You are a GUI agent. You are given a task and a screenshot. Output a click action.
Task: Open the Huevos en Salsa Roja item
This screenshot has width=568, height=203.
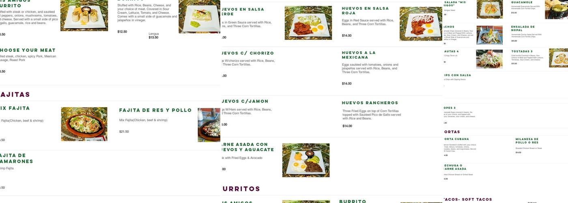point(365,11)
